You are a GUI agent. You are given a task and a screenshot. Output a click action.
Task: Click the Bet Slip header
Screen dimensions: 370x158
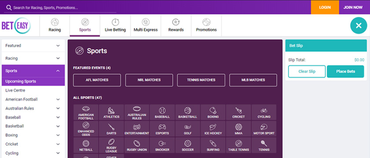point(326,46)
